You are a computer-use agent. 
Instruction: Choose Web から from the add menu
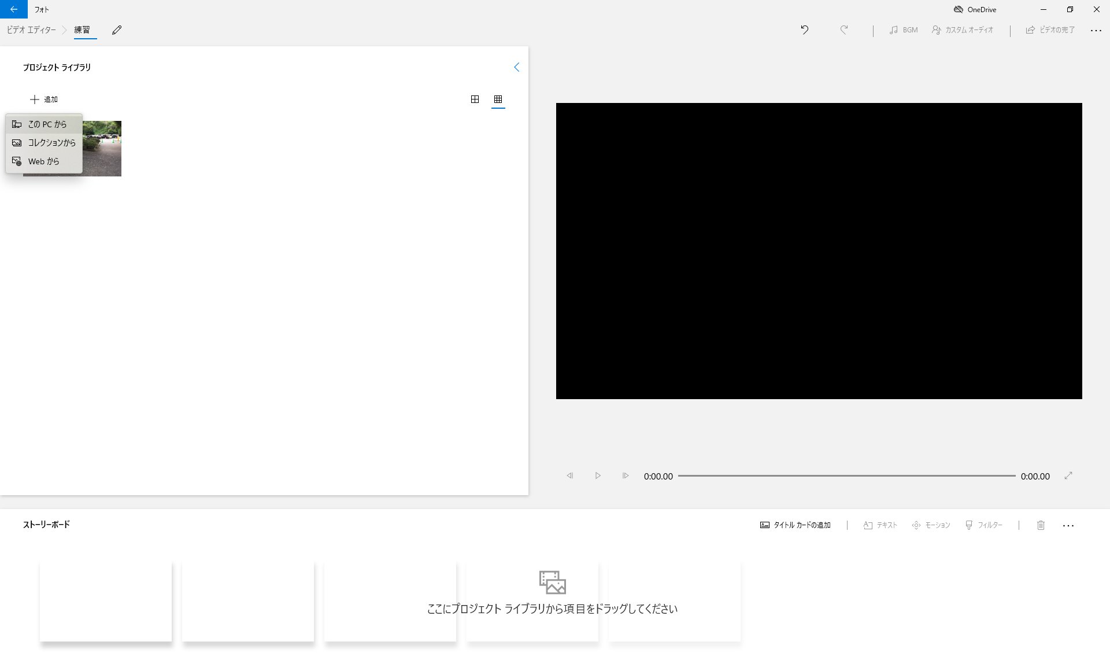[43, 161]
